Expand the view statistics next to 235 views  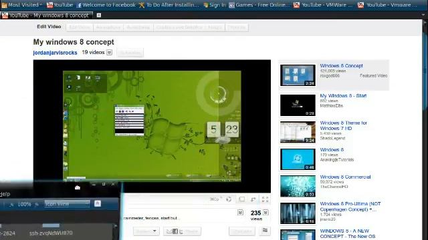pos(265,212)
